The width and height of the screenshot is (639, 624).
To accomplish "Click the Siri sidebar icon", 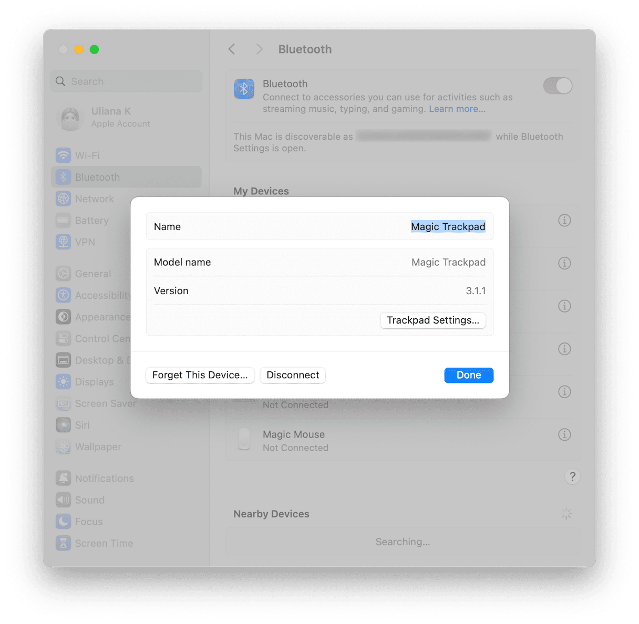I will pyautogui.click(x=63, y=425).
